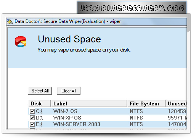
Task: Select the WIN-XP OS row label
Action: [x=67, y=118]
